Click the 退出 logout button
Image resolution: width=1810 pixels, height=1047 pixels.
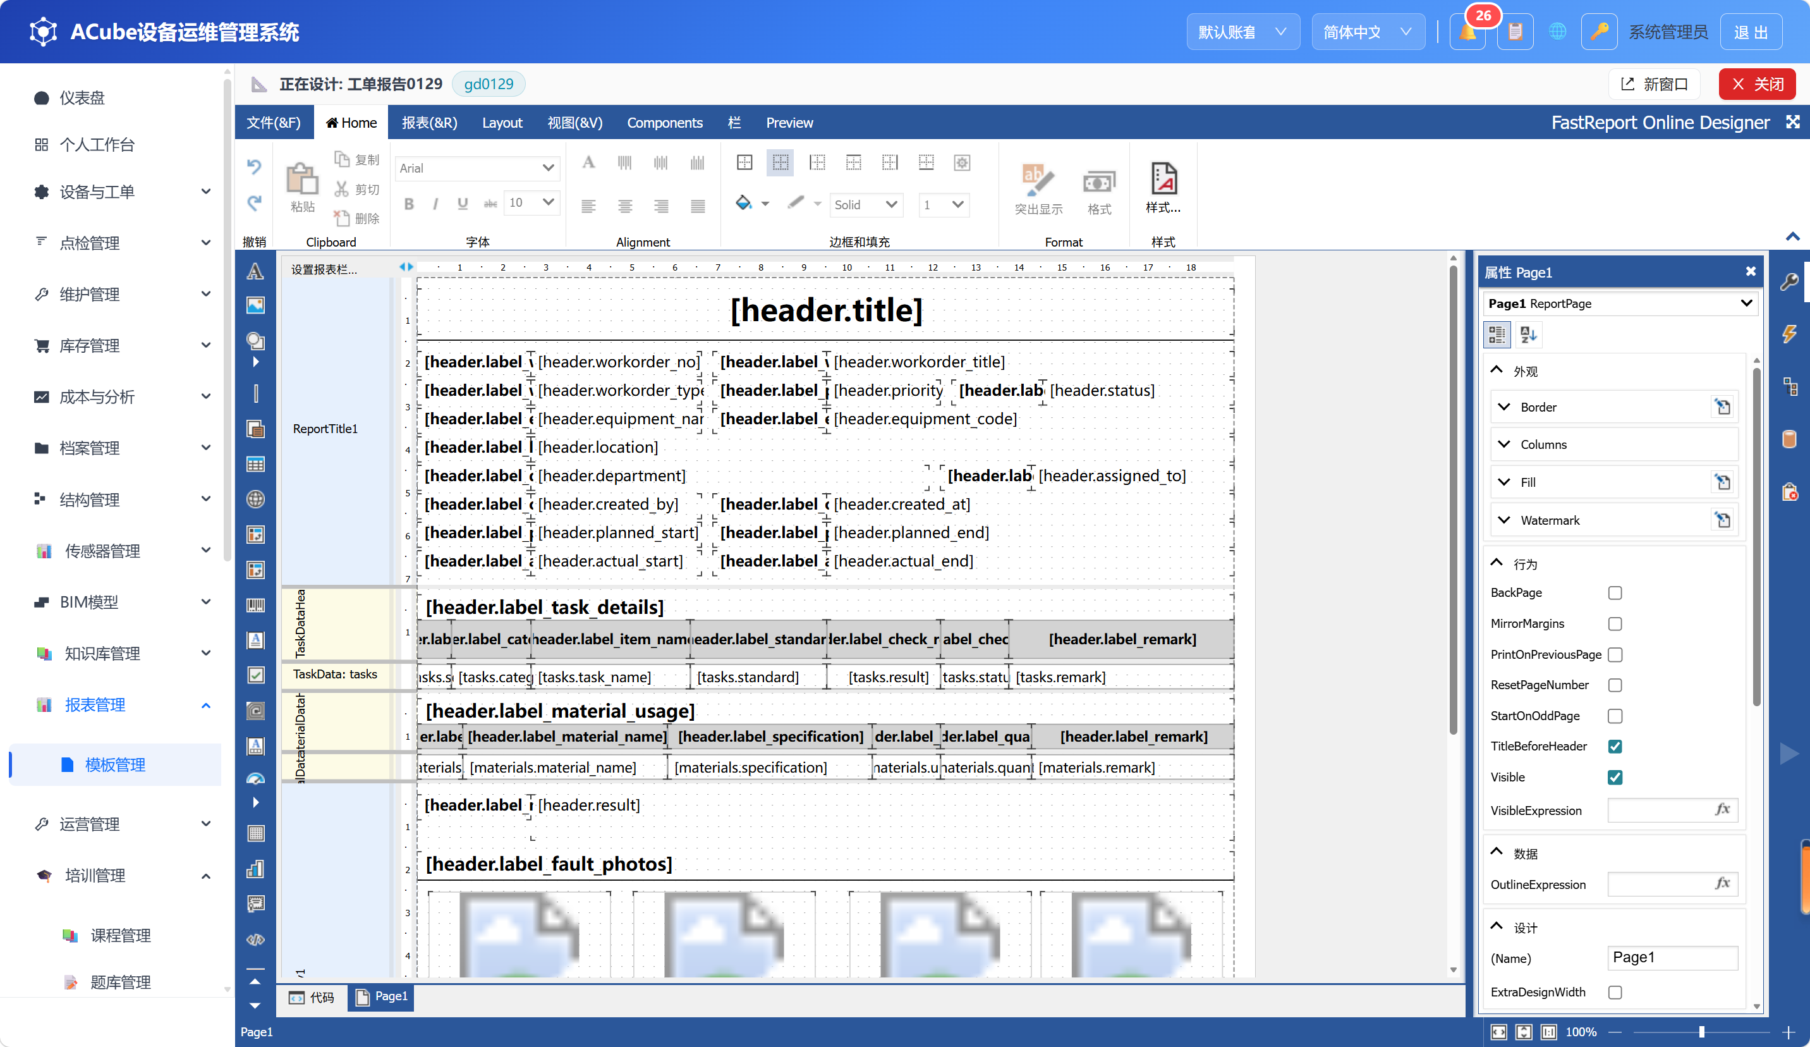coord(1751,32)
